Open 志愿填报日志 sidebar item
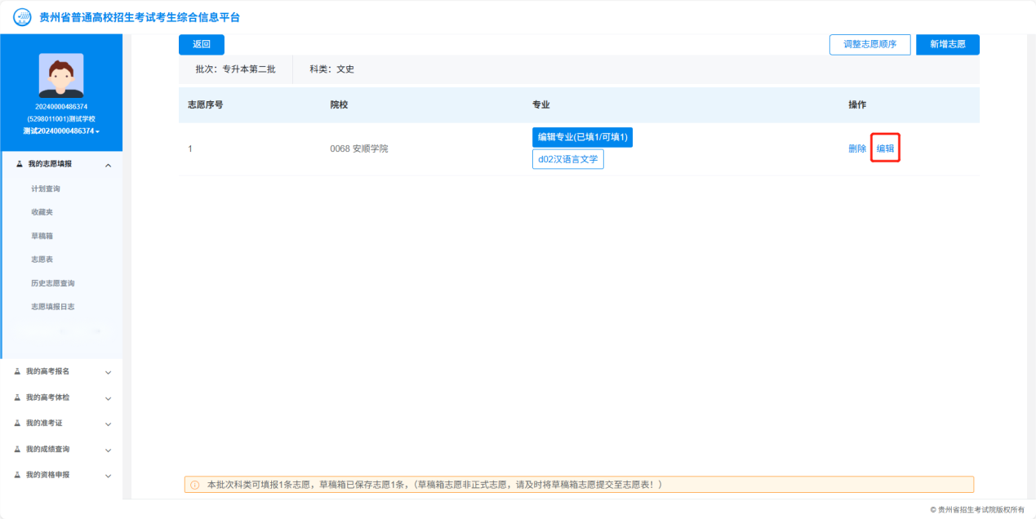The width and height of the screenshot is (1036, 519). (53, 307)
